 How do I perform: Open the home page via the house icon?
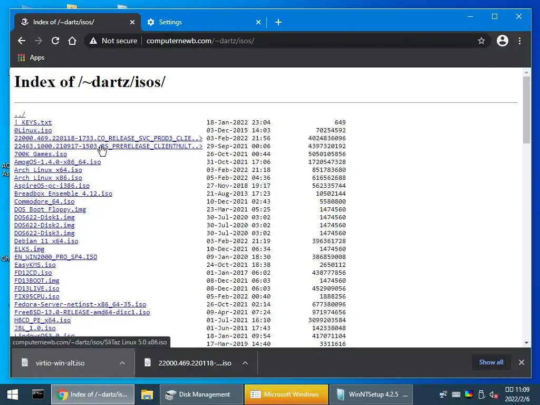coord(72,41)
